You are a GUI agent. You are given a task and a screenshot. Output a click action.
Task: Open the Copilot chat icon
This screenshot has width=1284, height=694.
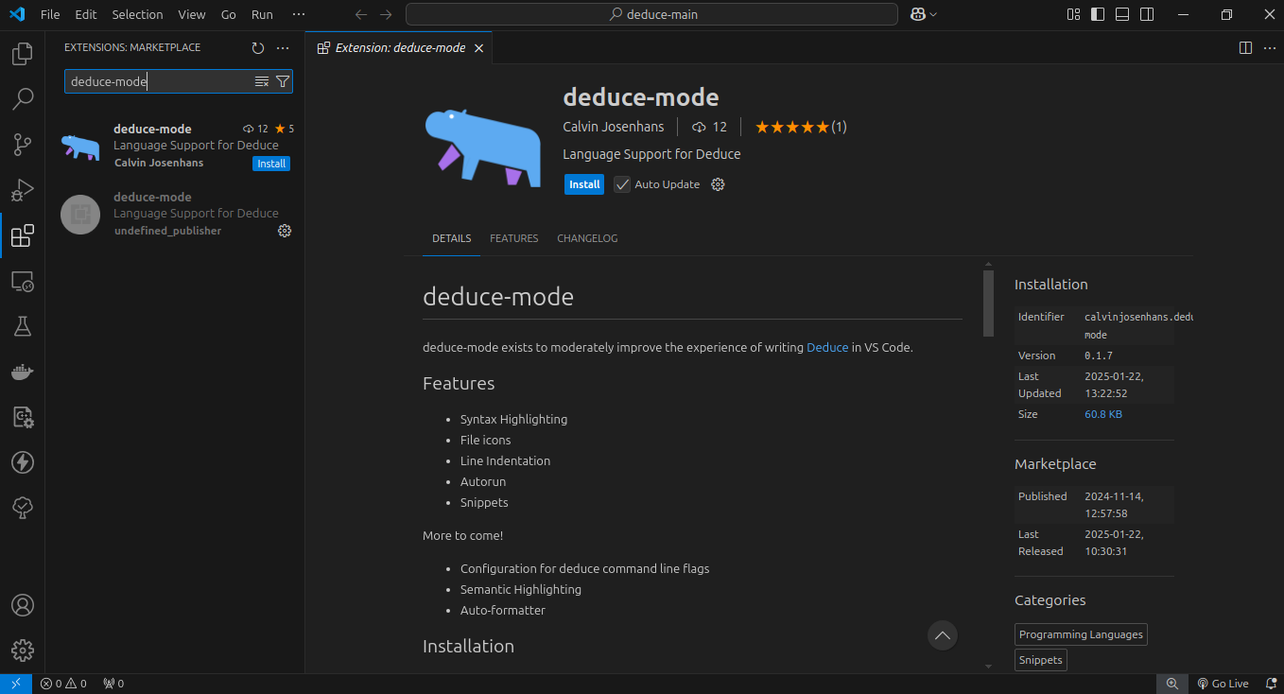coord(917,14)
